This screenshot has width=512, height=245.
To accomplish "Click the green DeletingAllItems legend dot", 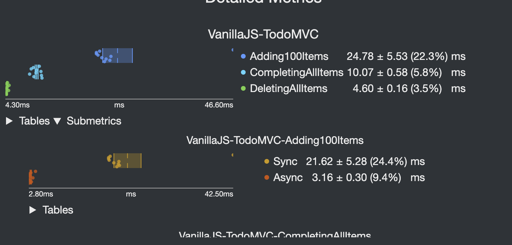I will tap(244, 88).
